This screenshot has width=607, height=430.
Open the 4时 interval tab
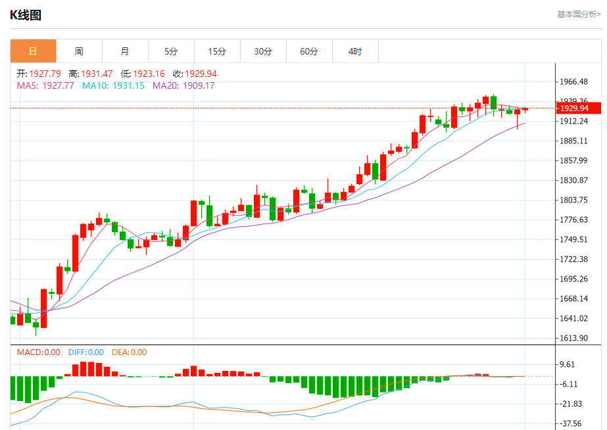coord(355,51)
